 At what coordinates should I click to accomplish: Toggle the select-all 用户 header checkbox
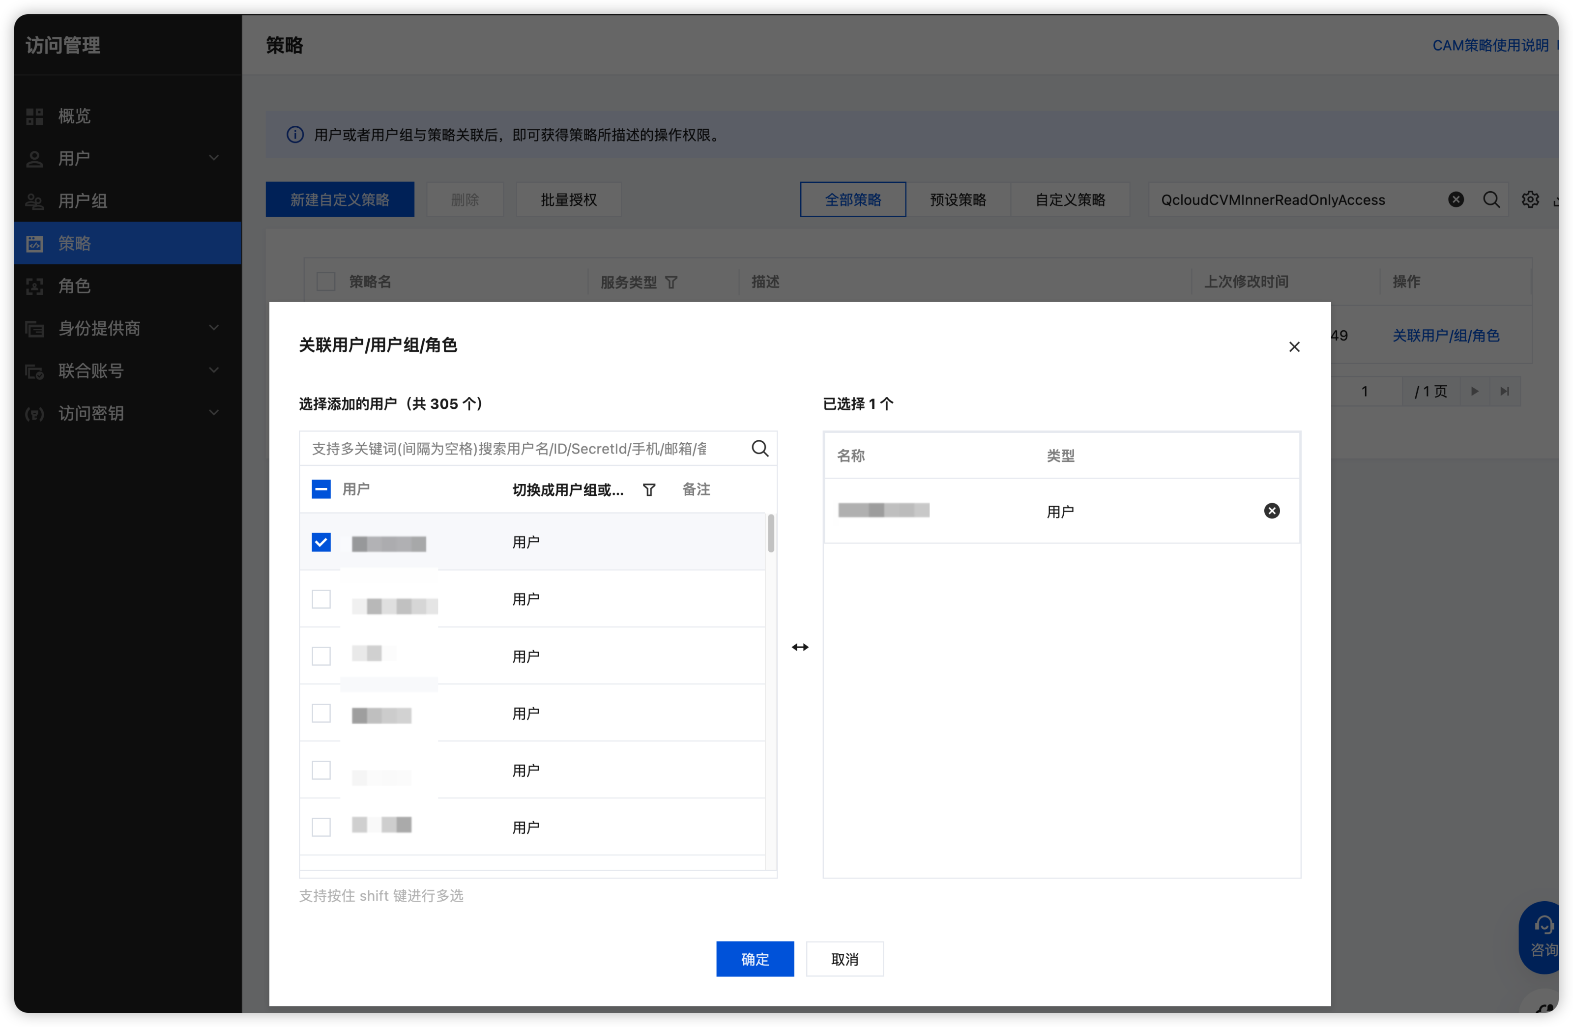tap(321, 489)
